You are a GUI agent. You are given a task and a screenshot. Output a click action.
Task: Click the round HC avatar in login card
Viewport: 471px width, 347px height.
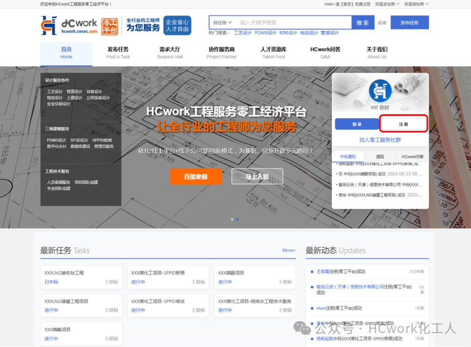(x=380, y=90)
